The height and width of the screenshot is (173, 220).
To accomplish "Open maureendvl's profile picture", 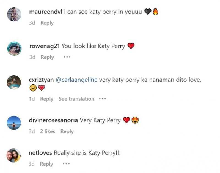I will 14,14.
